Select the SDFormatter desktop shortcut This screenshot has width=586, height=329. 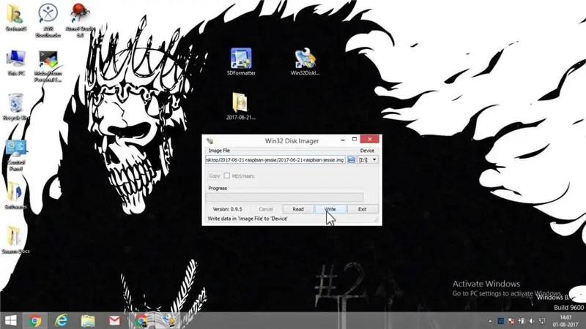tap(241, 62)
